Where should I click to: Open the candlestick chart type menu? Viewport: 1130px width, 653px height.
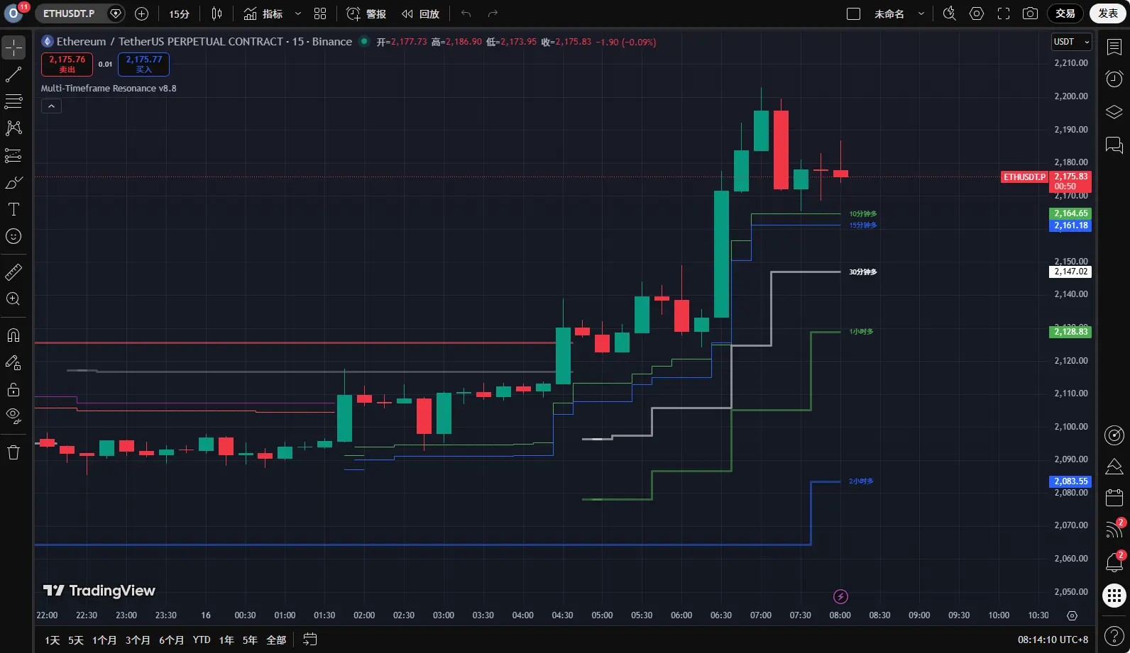(x=216, y=13)
